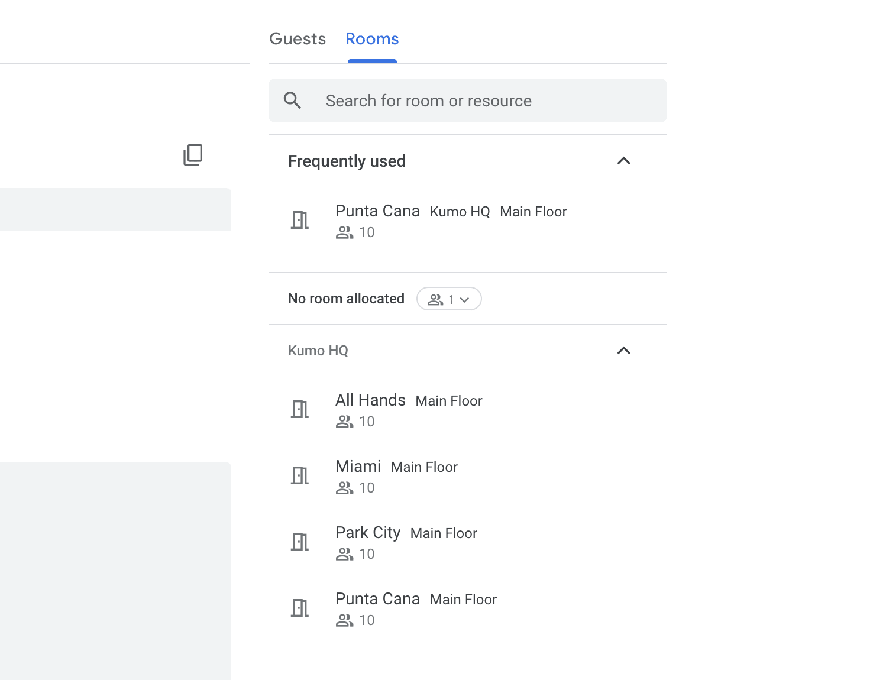Select the Punta Cana frequently used room
The height and width of the screenshot is (680, 886).
tap(377, 211)
